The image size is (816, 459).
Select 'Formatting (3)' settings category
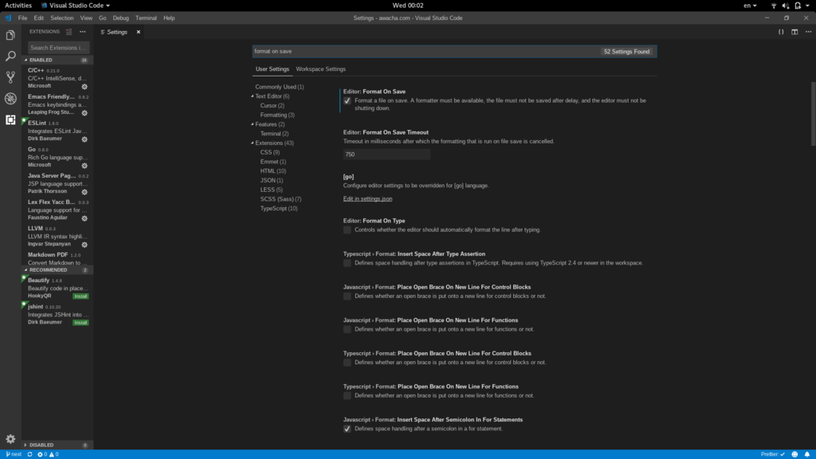click(277, 115)
